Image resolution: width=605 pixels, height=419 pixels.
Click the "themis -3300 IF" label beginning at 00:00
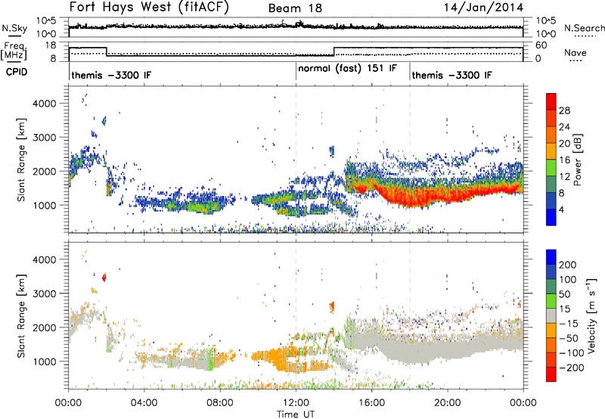click(111, 75)
